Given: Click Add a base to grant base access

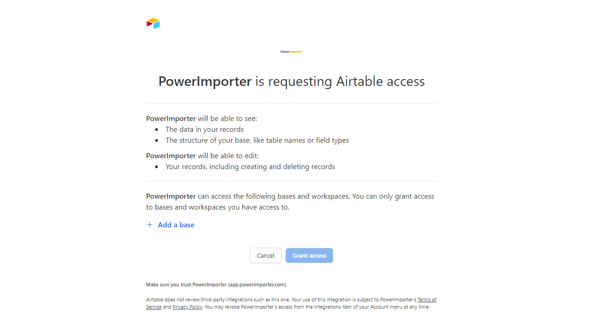Looking at the screenshot, I should pos(176,225).
